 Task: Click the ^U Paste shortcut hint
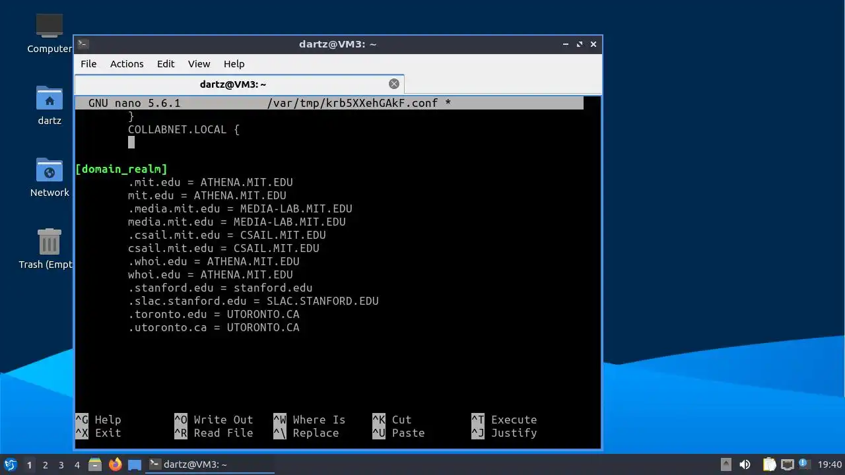[x=398, y=433]
